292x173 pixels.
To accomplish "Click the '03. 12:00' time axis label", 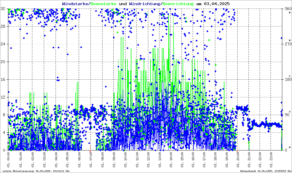I will pos(148,160).
